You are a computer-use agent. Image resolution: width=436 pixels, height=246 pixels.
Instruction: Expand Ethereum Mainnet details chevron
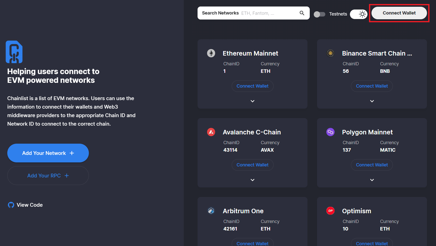pyautogui.click(x=253, y=101)
